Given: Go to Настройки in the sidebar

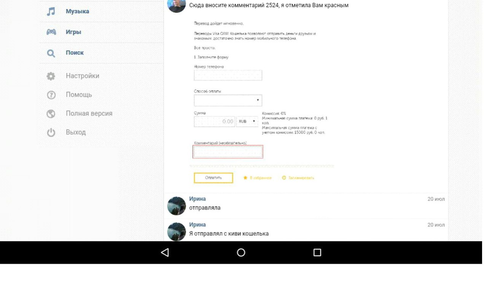Looking at the screenshot, I should [x=82, y=76].
